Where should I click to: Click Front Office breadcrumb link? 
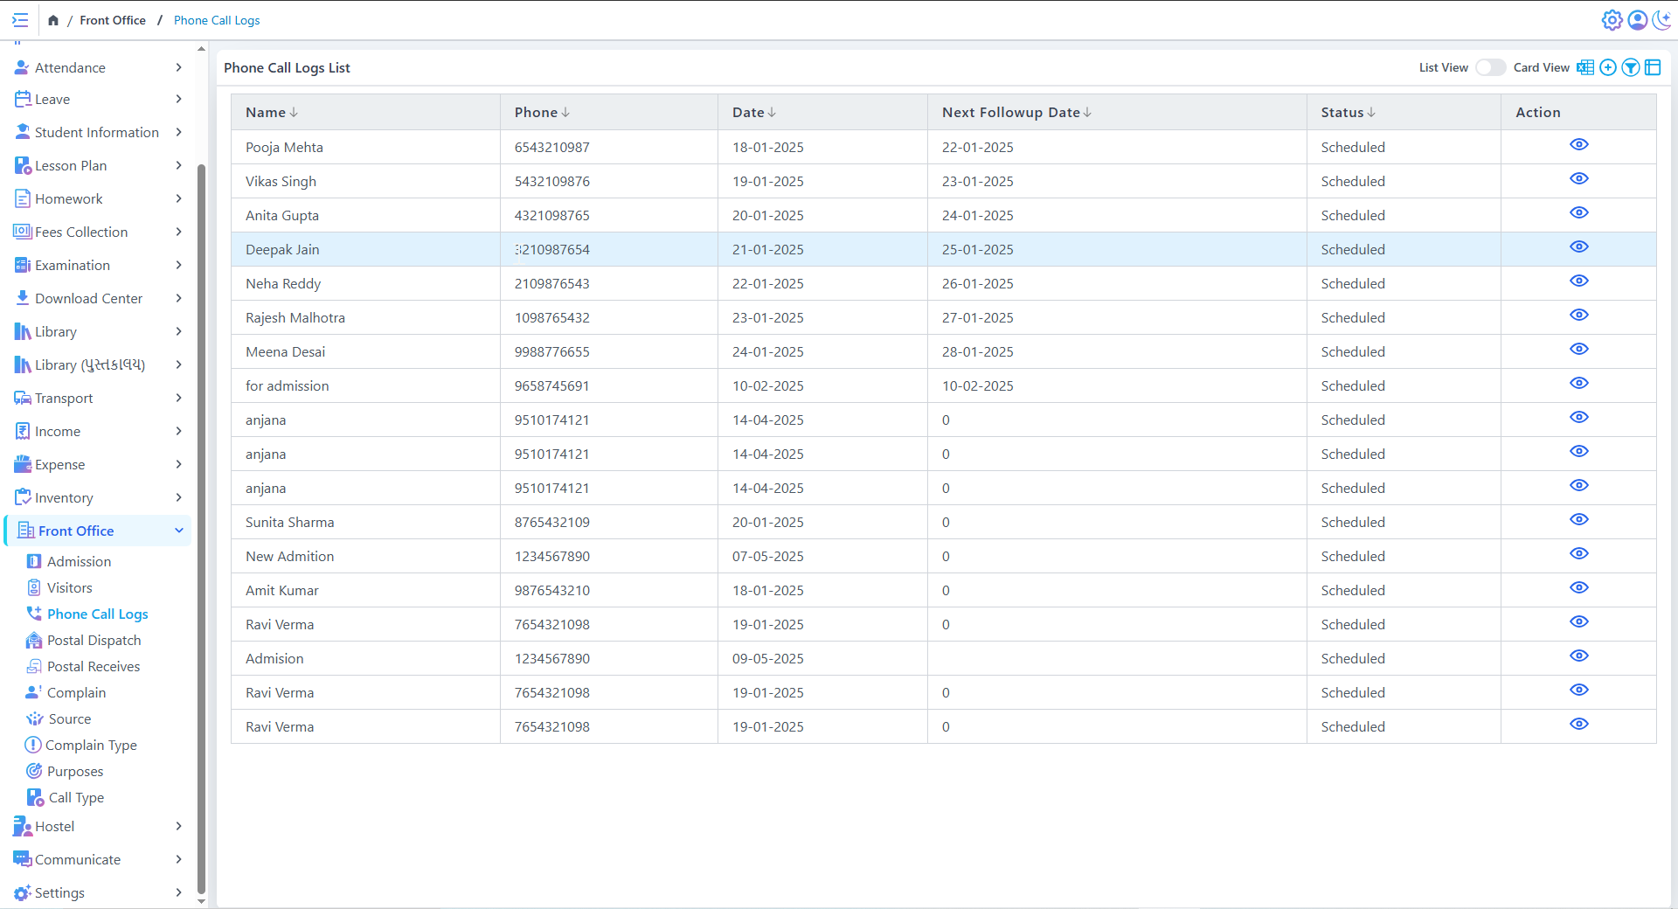point(113,20)
